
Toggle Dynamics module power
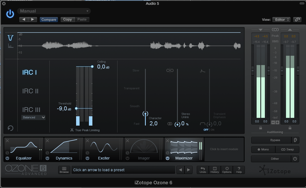point(48,158)
